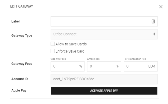The height and width of the screenshot is (104, 168).
Task: Tick the Enforce Save Card checkbox
Action: pyautogui.click(x=53, y=51)
